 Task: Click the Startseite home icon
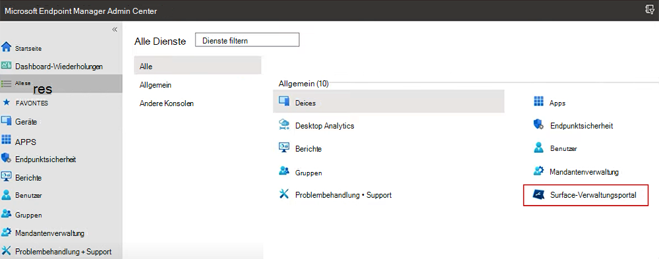pyautogui.click(x=6, y=47)
